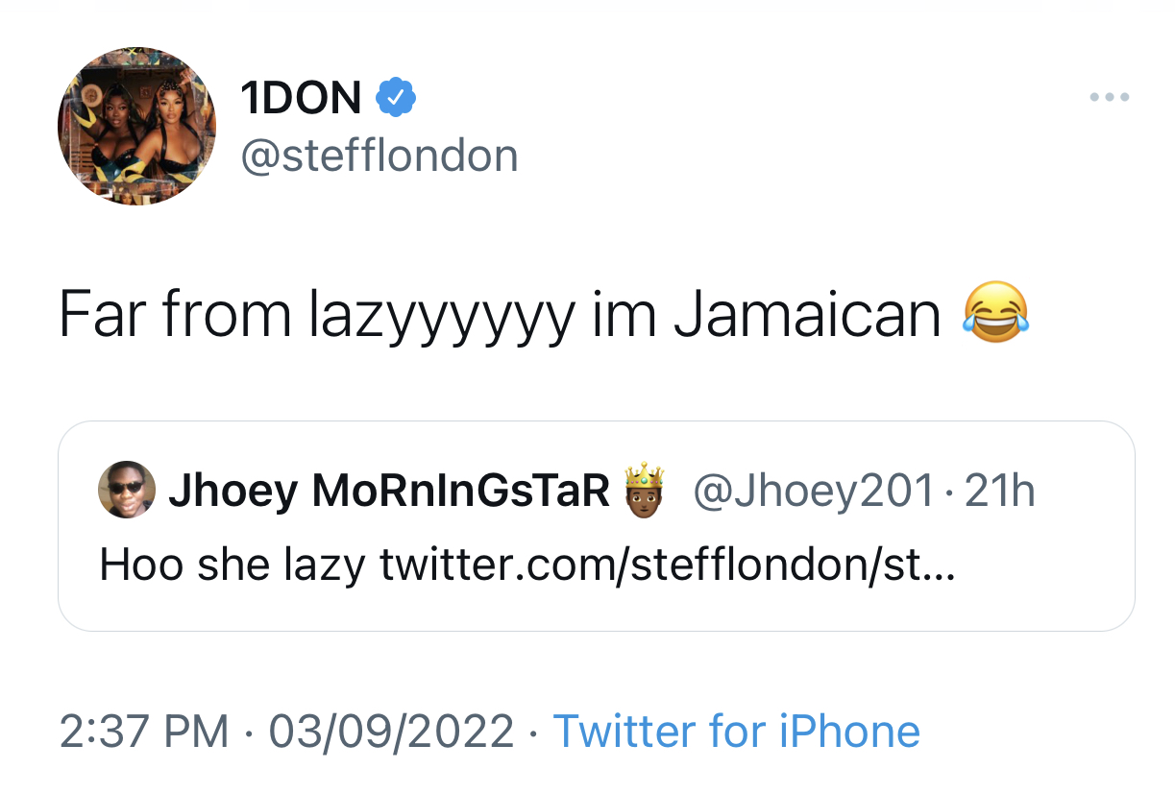Open the 1DON profile picture
This screenshot has width=1175, height=793.
click(137, 126)
